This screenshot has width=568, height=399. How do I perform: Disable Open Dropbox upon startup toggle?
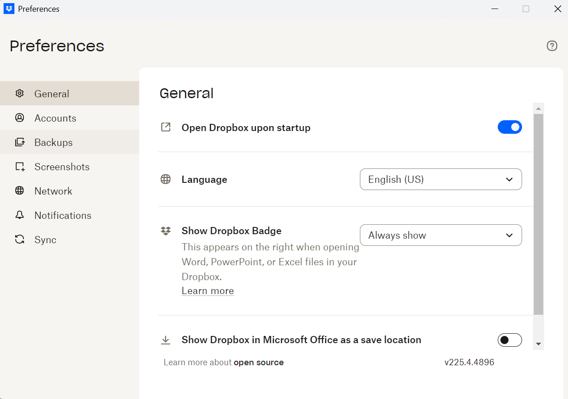(509, 127)
